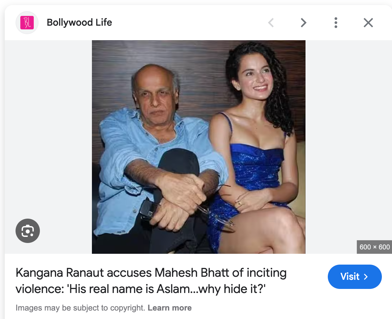Image resolution: width=392 pixels, height=319 pixels.
Task: Advance to the next image arrow
Action: pyautogui.click(x=303, y=23)
